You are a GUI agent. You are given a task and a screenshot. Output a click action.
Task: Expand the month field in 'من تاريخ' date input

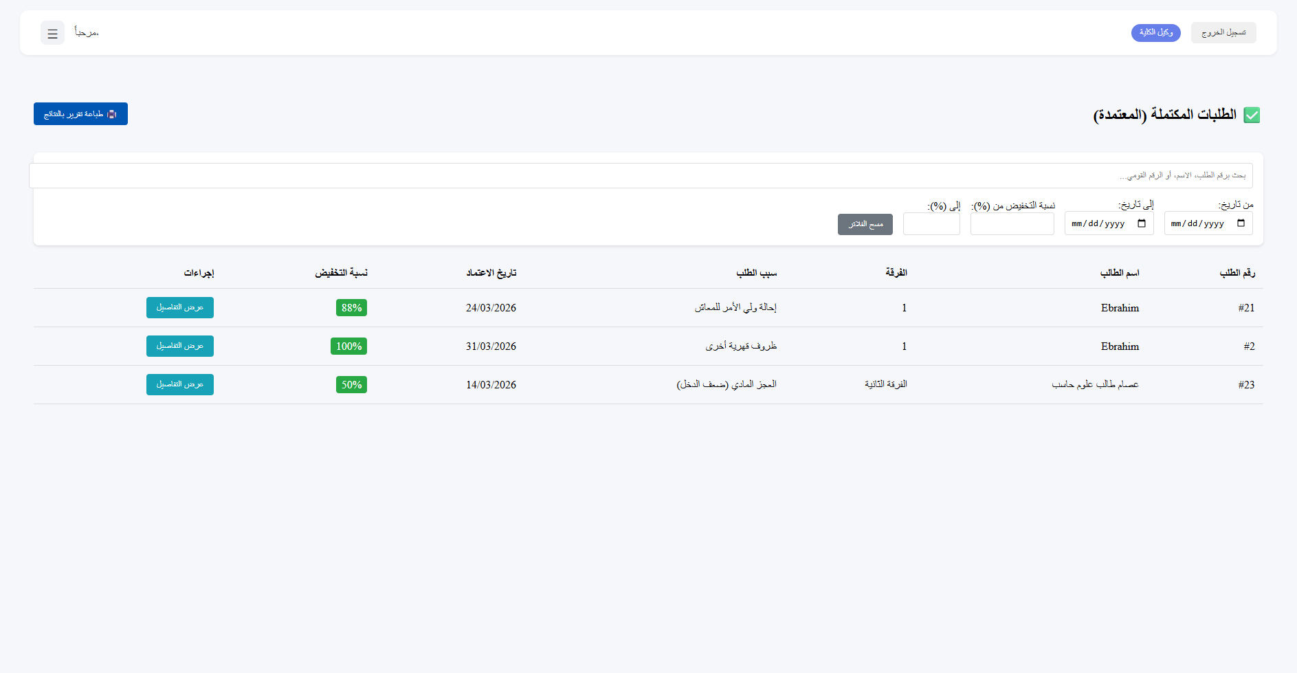1177,223
